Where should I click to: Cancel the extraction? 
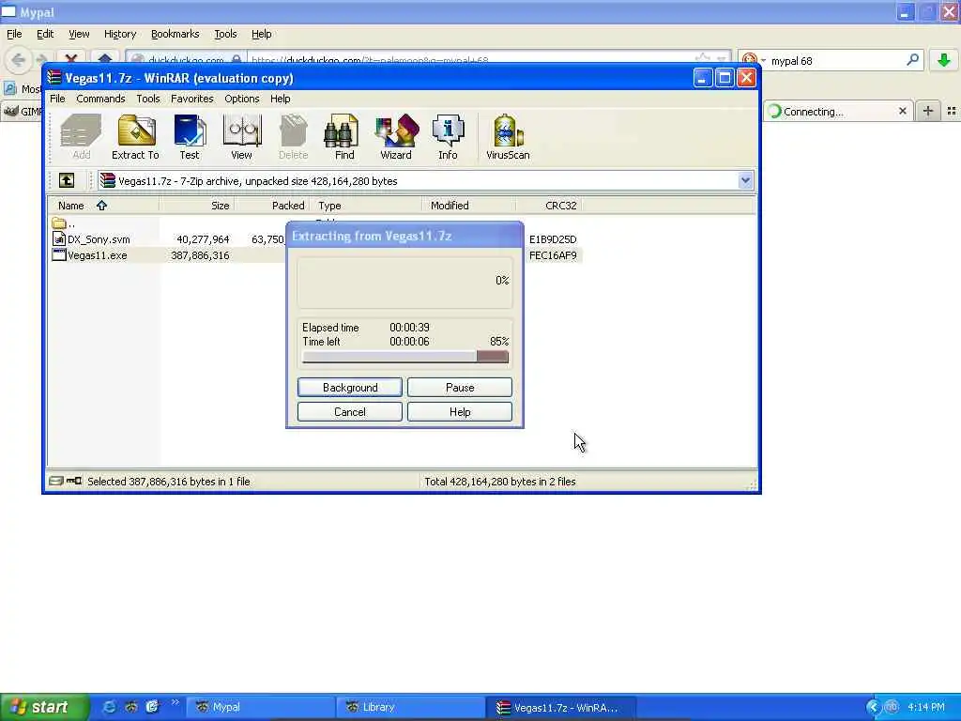pos(350,412)
